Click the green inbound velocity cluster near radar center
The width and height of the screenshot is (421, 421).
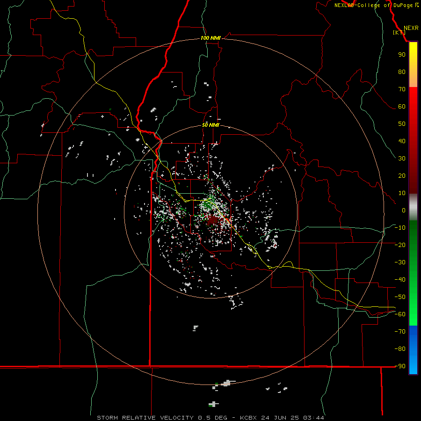pos(207,205)
